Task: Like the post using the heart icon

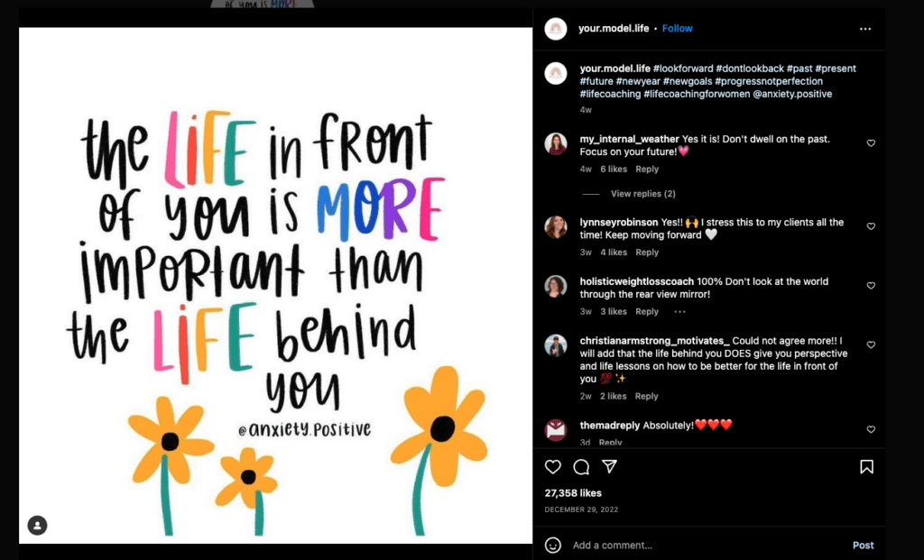Action: [x=553, y=466]
